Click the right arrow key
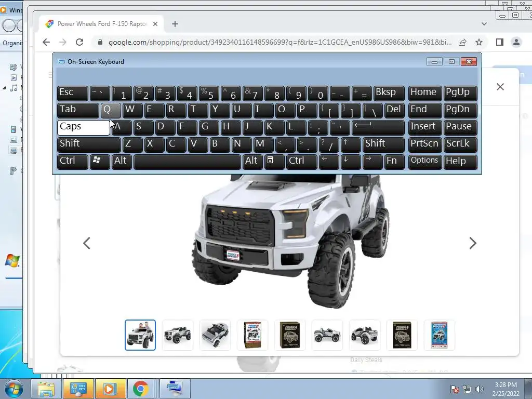The width and height of the screenshot is (532, 399). (373, 162)
